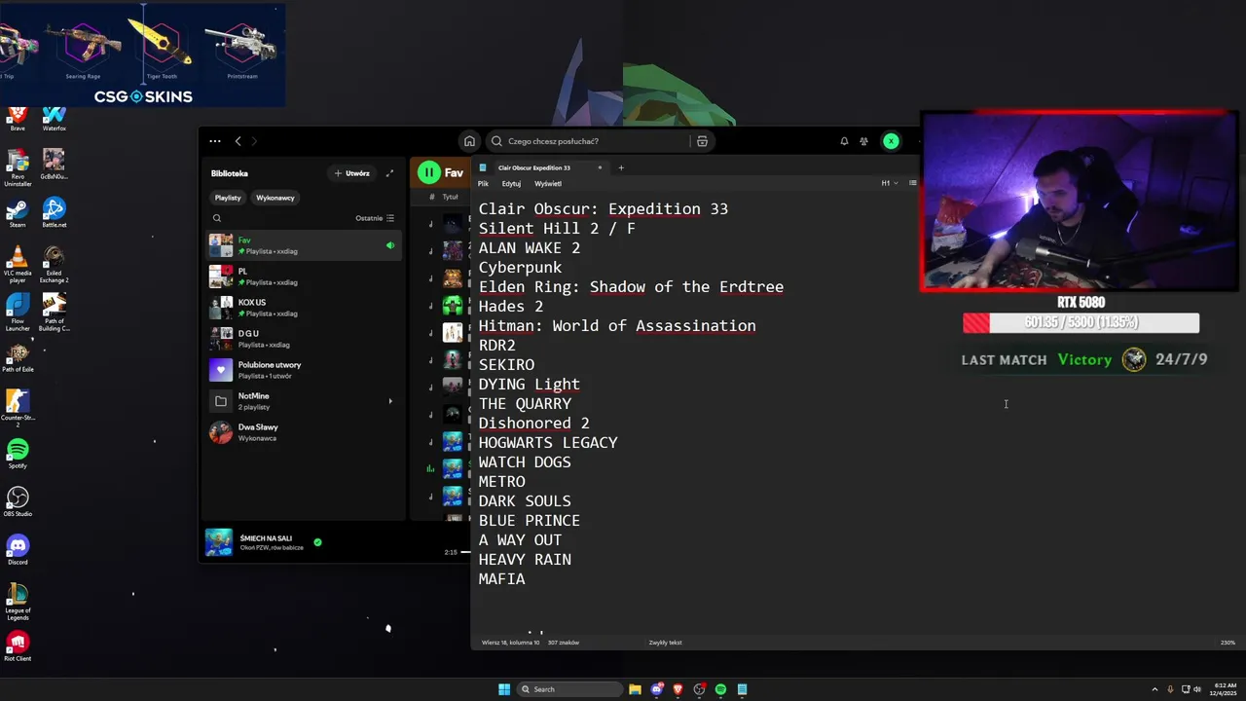The image size is (1246, 701).
Task: Click the line "BLUE PRINCE" in Notepad
Action: click(529, 521)
